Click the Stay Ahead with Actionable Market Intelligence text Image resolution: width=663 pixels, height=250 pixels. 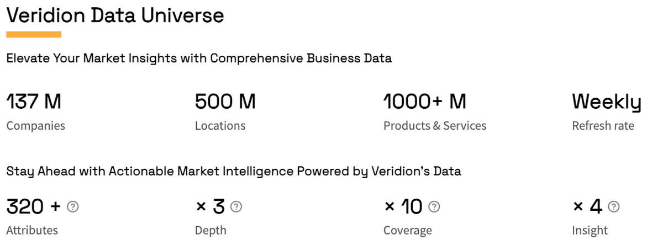pyautogui.click(x=234, y=172)
